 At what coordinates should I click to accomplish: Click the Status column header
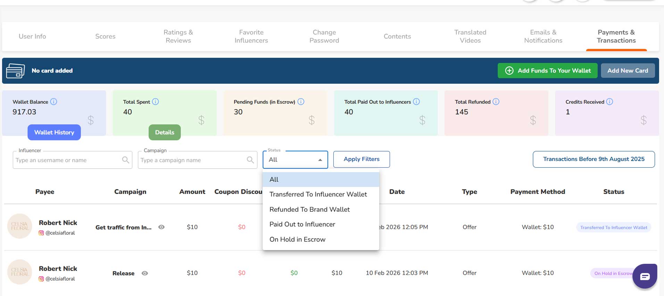(614, 192)
